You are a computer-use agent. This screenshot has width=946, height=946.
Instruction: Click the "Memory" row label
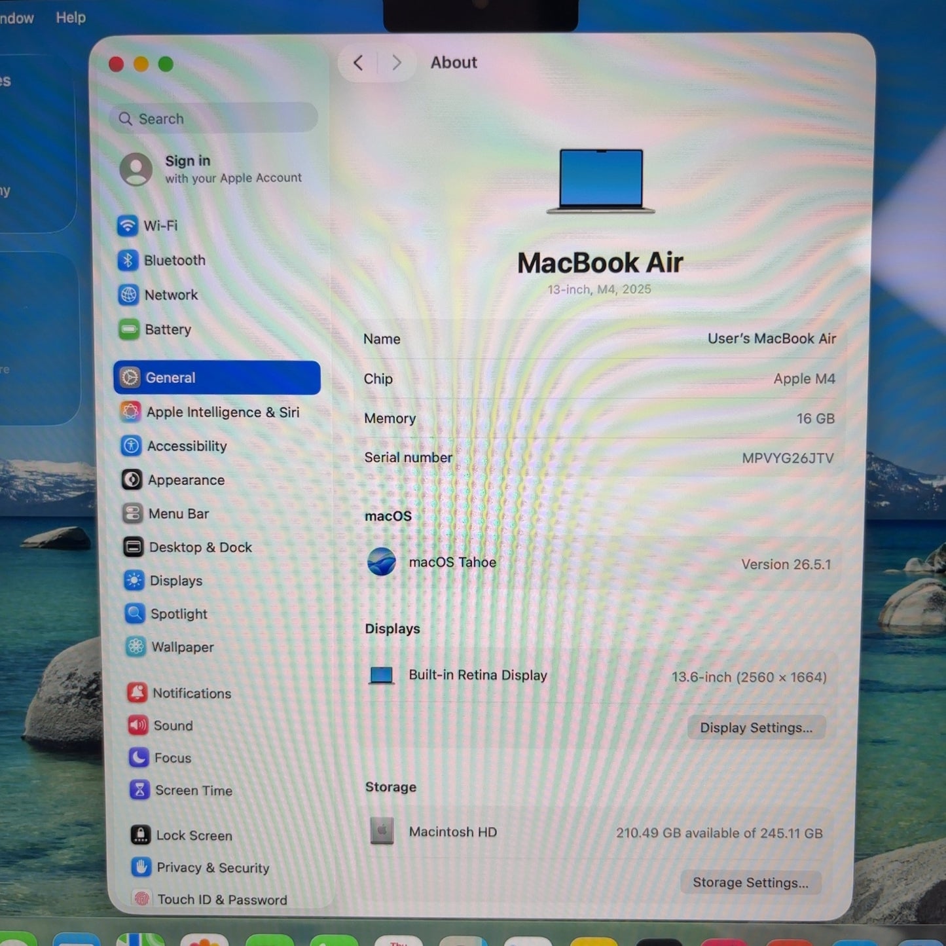tap(390, 418)
